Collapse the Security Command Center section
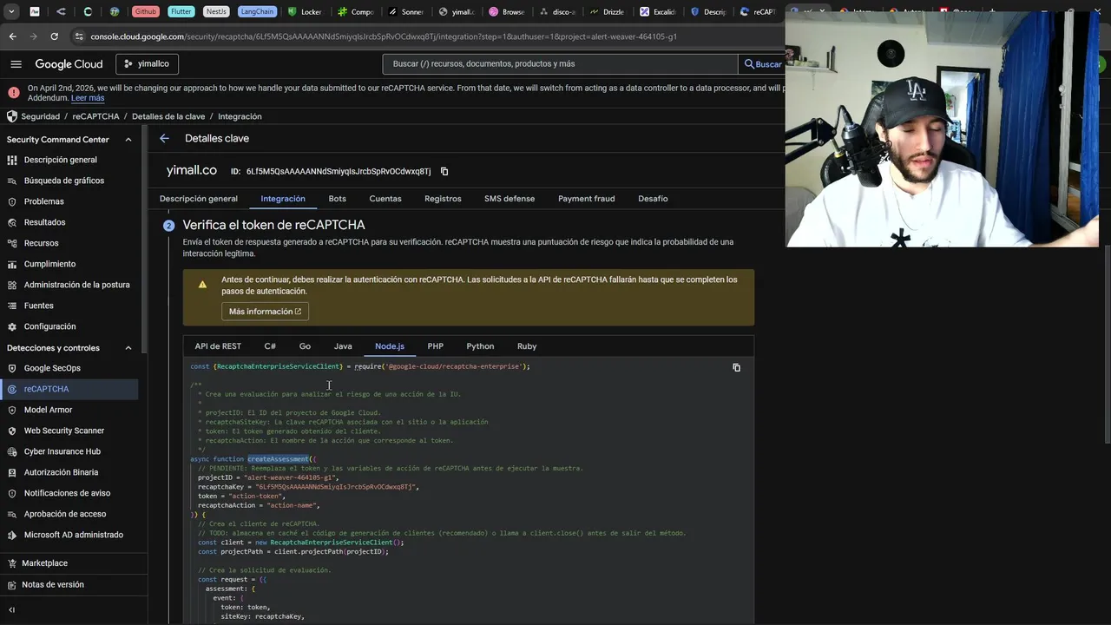 (x=128, y=140)
